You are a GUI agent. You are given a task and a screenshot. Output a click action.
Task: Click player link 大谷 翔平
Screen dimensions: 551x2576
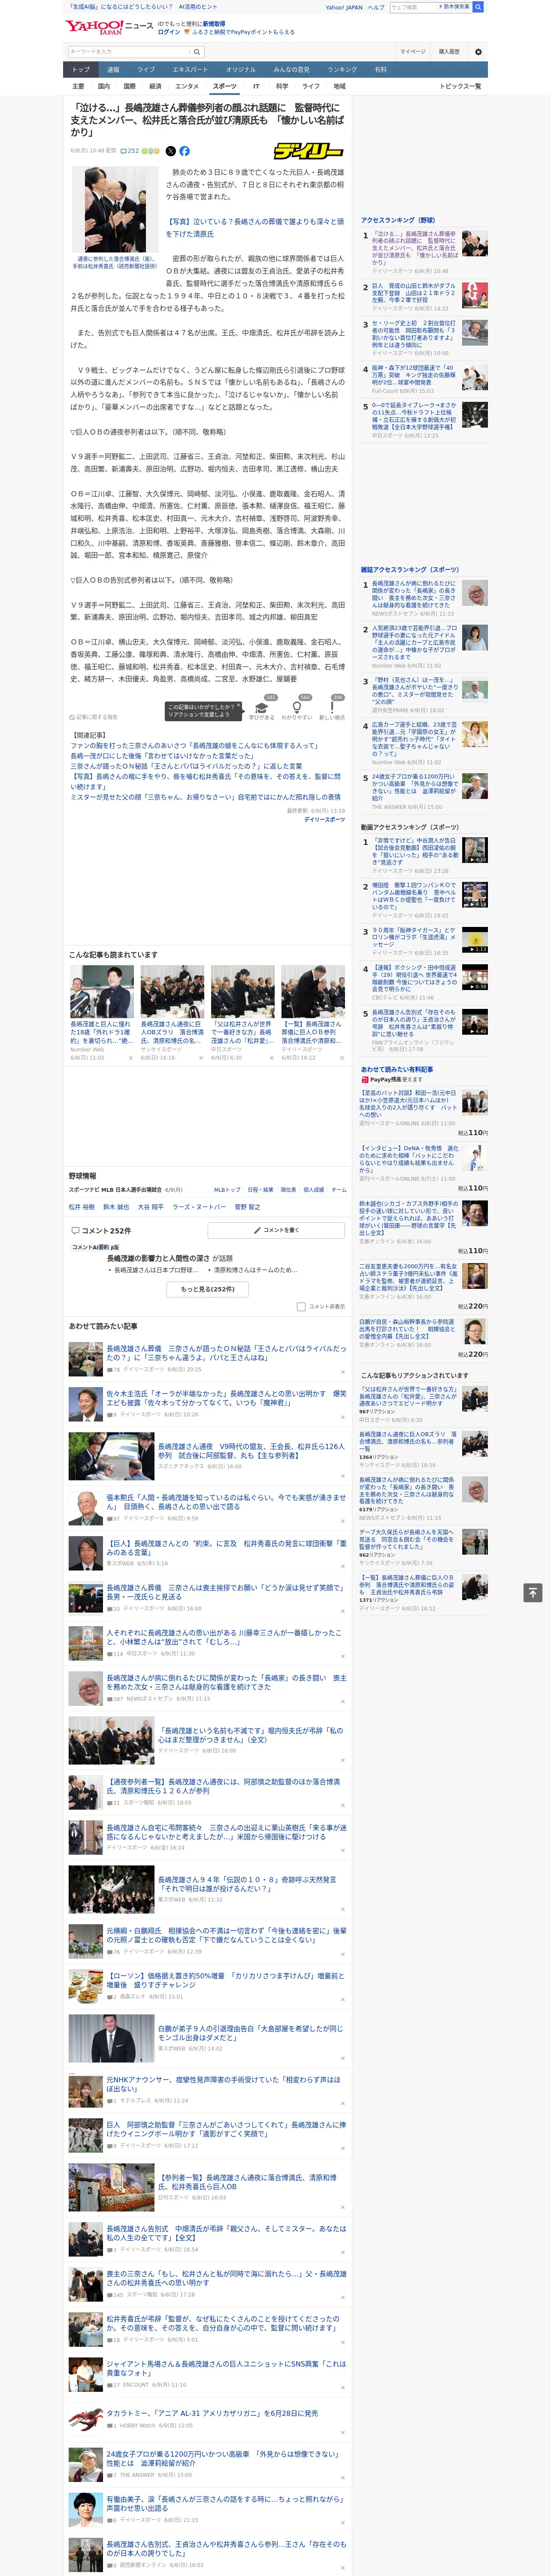(x=150, y=1207)
